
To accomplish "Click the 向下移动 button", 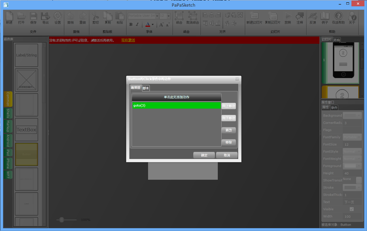I will pos(229,118).
